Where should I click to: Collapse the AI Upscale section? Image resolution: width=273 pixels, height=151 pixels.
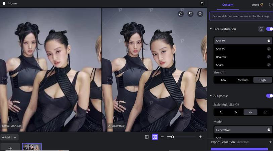(211, 96)
